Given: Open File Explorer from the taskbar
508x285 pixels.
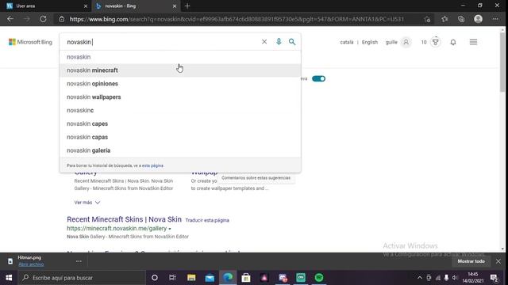Looking at the screenshot, I should pyautogui.click(x=191, y=278).
